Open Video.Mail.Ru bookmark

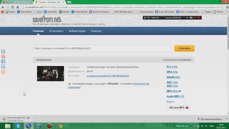point(79,12)
